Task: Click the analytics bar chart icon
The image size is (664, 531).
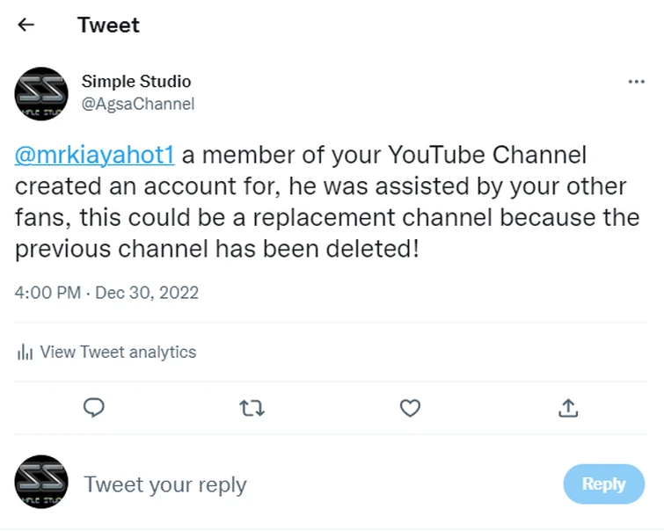Action: pyautogui.click(x=25, y=353)
